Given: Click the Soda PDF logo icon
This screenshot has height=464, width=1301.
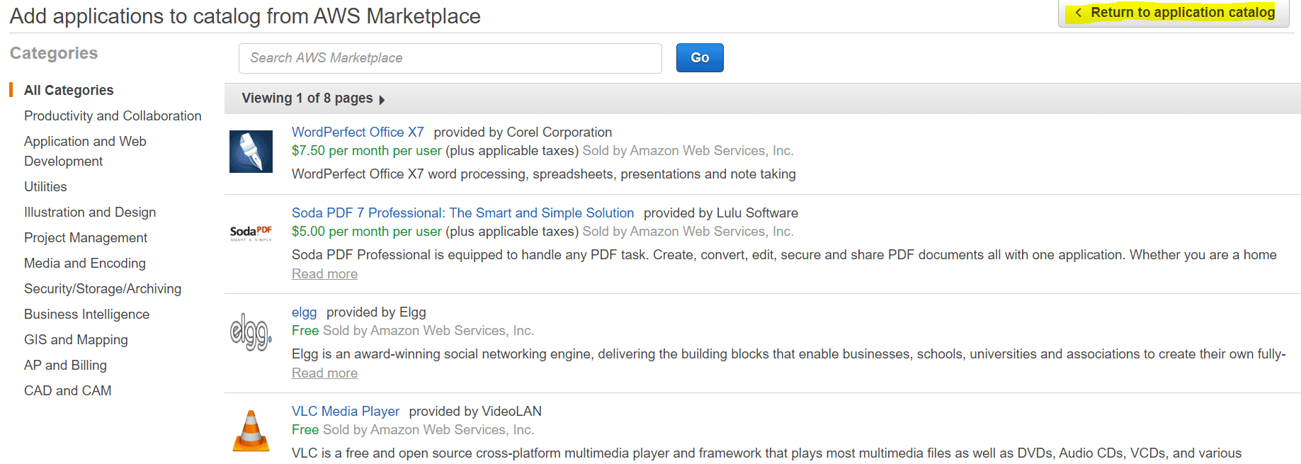Looking at the screenshot, I should (x=251, y=233).
